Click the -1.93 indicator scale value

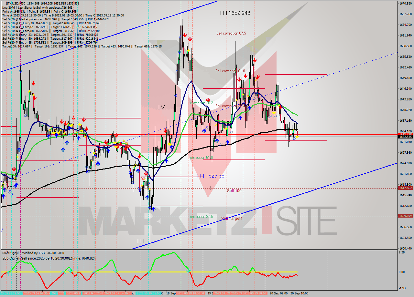click(402, 288)
